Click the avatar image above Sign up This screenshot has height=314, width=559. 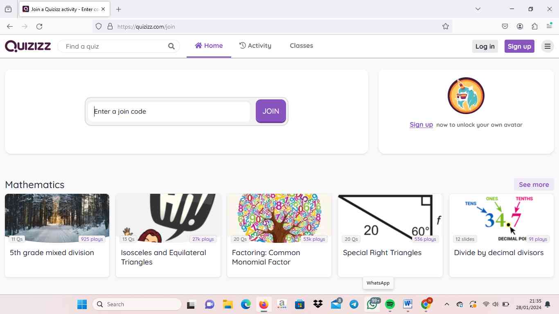466,96
